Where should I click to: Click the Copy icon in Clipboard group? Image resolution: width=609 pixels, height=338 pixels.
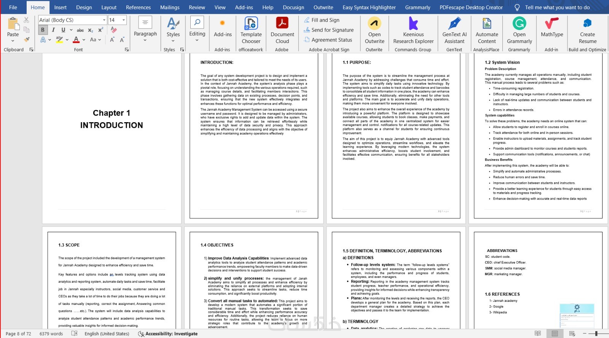tap(26, 30)
